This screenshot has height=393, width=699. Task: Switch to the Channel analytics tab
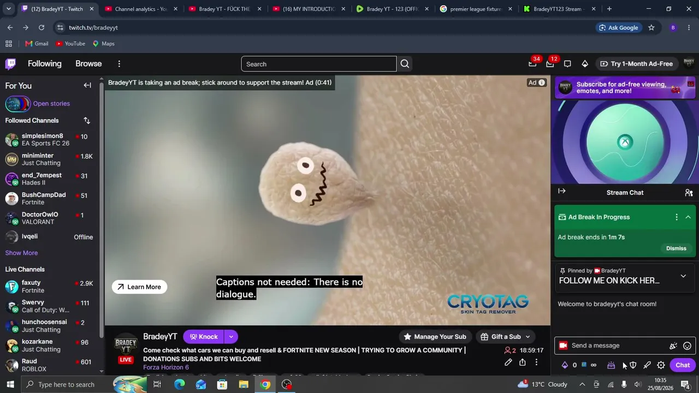pos(140,9)
